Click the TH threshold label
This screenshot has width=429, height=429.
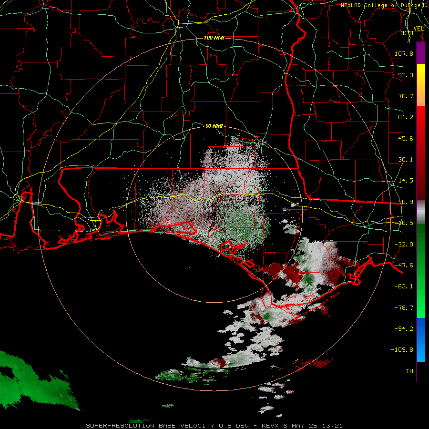click(x=409, y=371)
